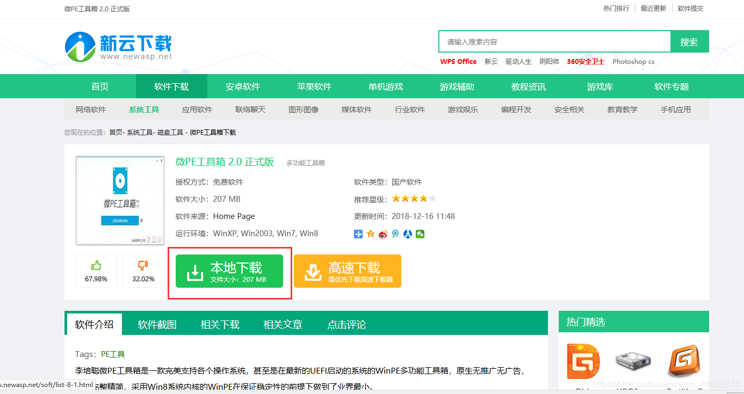Share to Sina Weibo icon
The image size is (744, 394).
(x=383, y=234)
